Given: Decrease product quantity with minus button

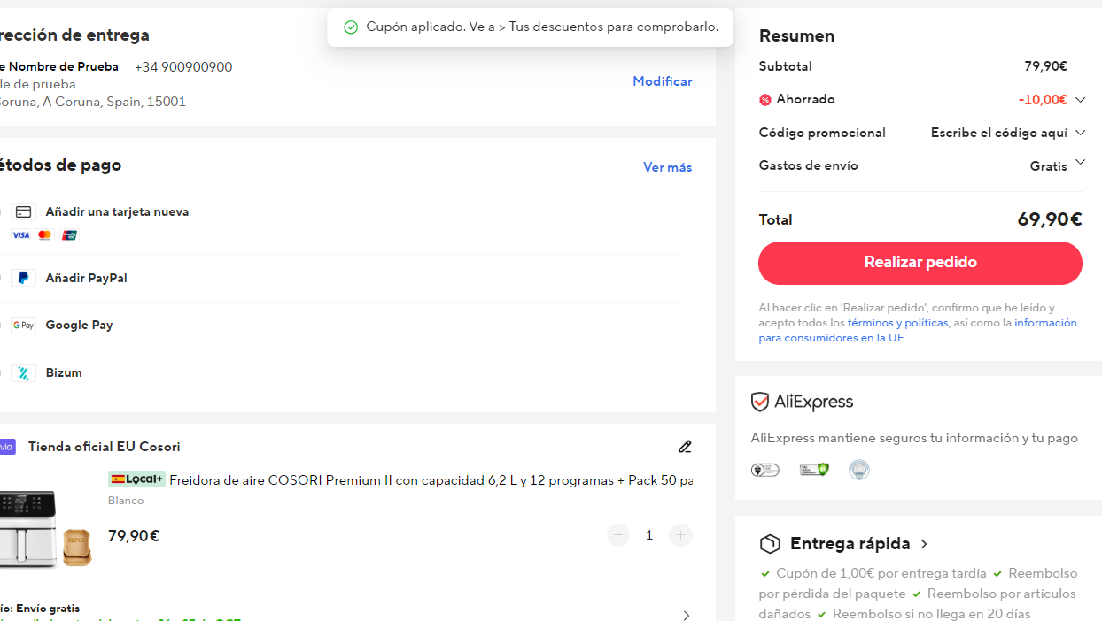Looking at the screenshot, I should pyautogui.click(x=618, y=535).
